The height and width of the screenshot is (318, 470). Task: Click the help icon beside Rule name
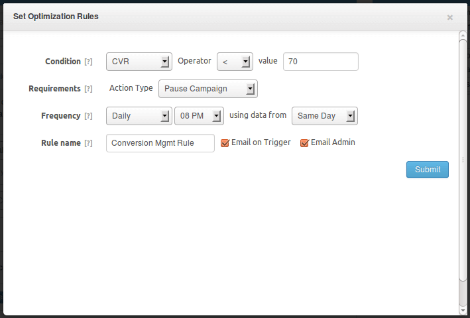(x=88, y=143)
